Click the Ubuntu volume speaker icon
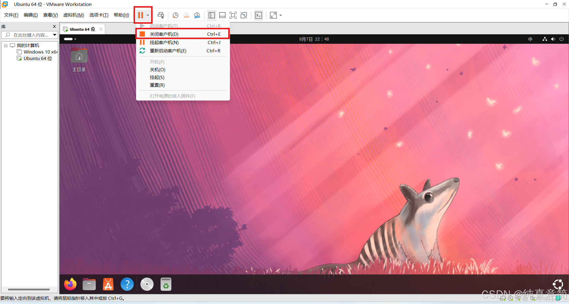 click(x=553, y=39)
